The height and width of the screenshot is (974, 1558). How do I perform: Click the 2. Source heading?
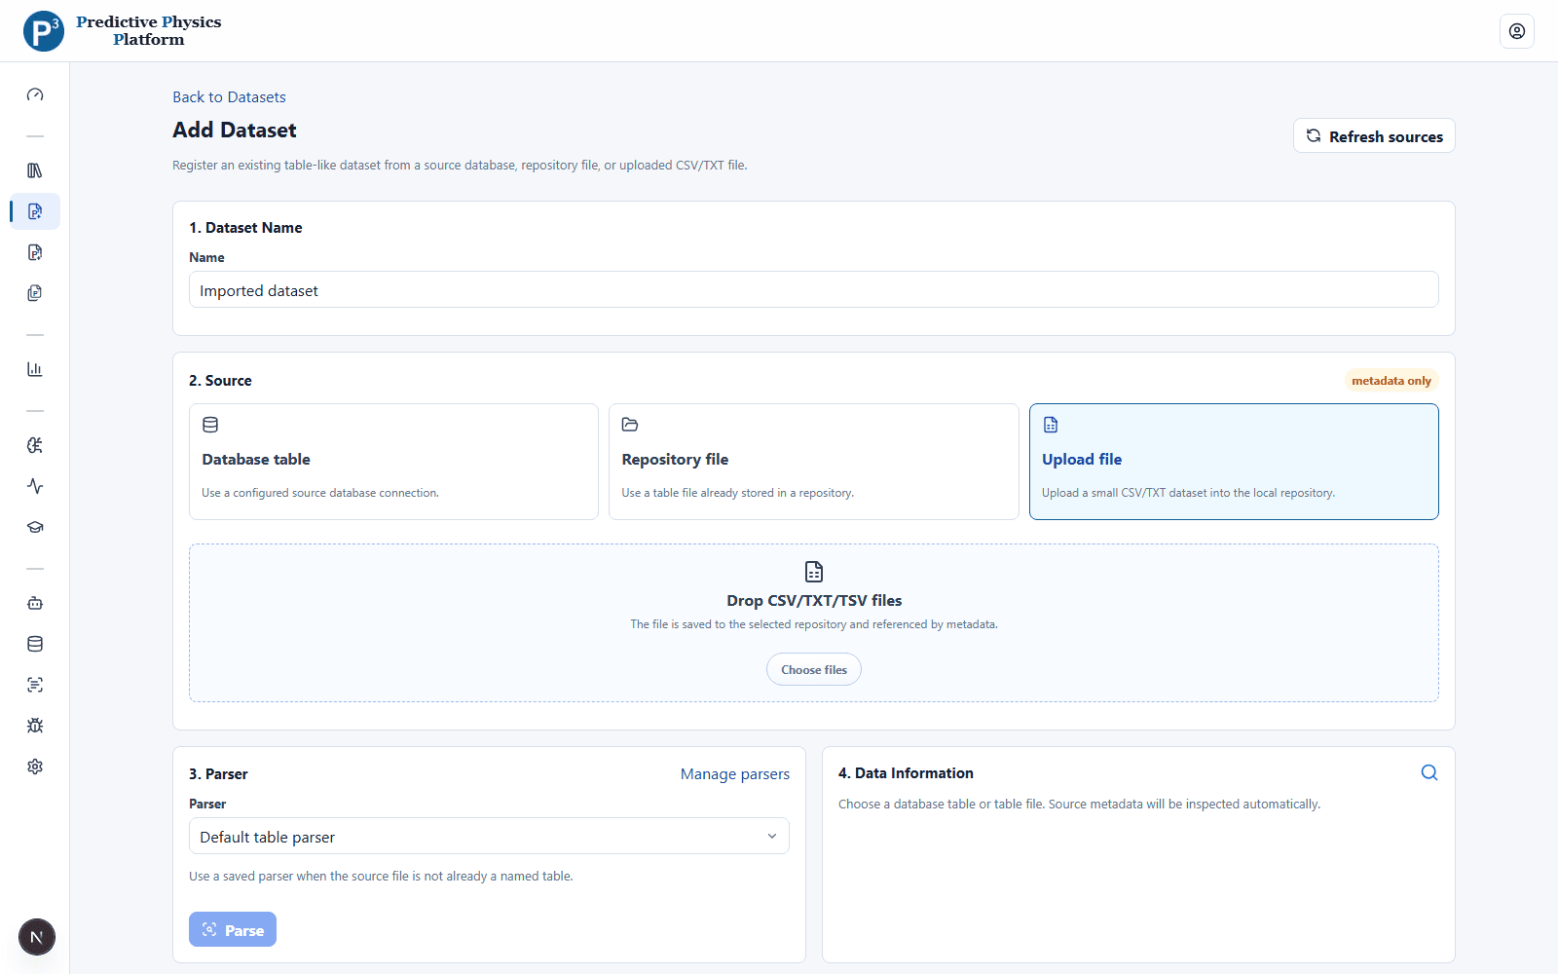220,381
